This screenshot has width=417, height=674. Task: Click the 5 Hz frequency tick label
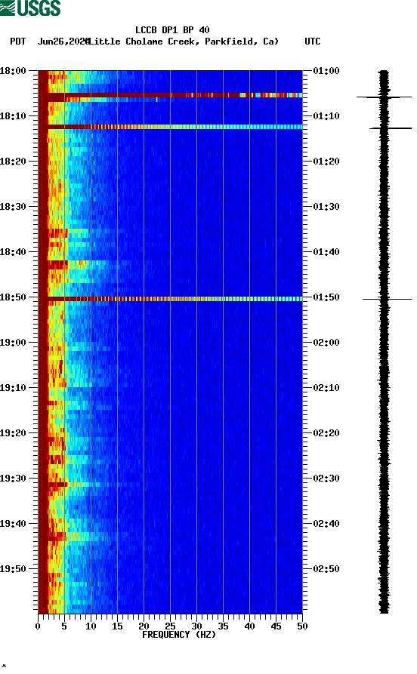64,626
